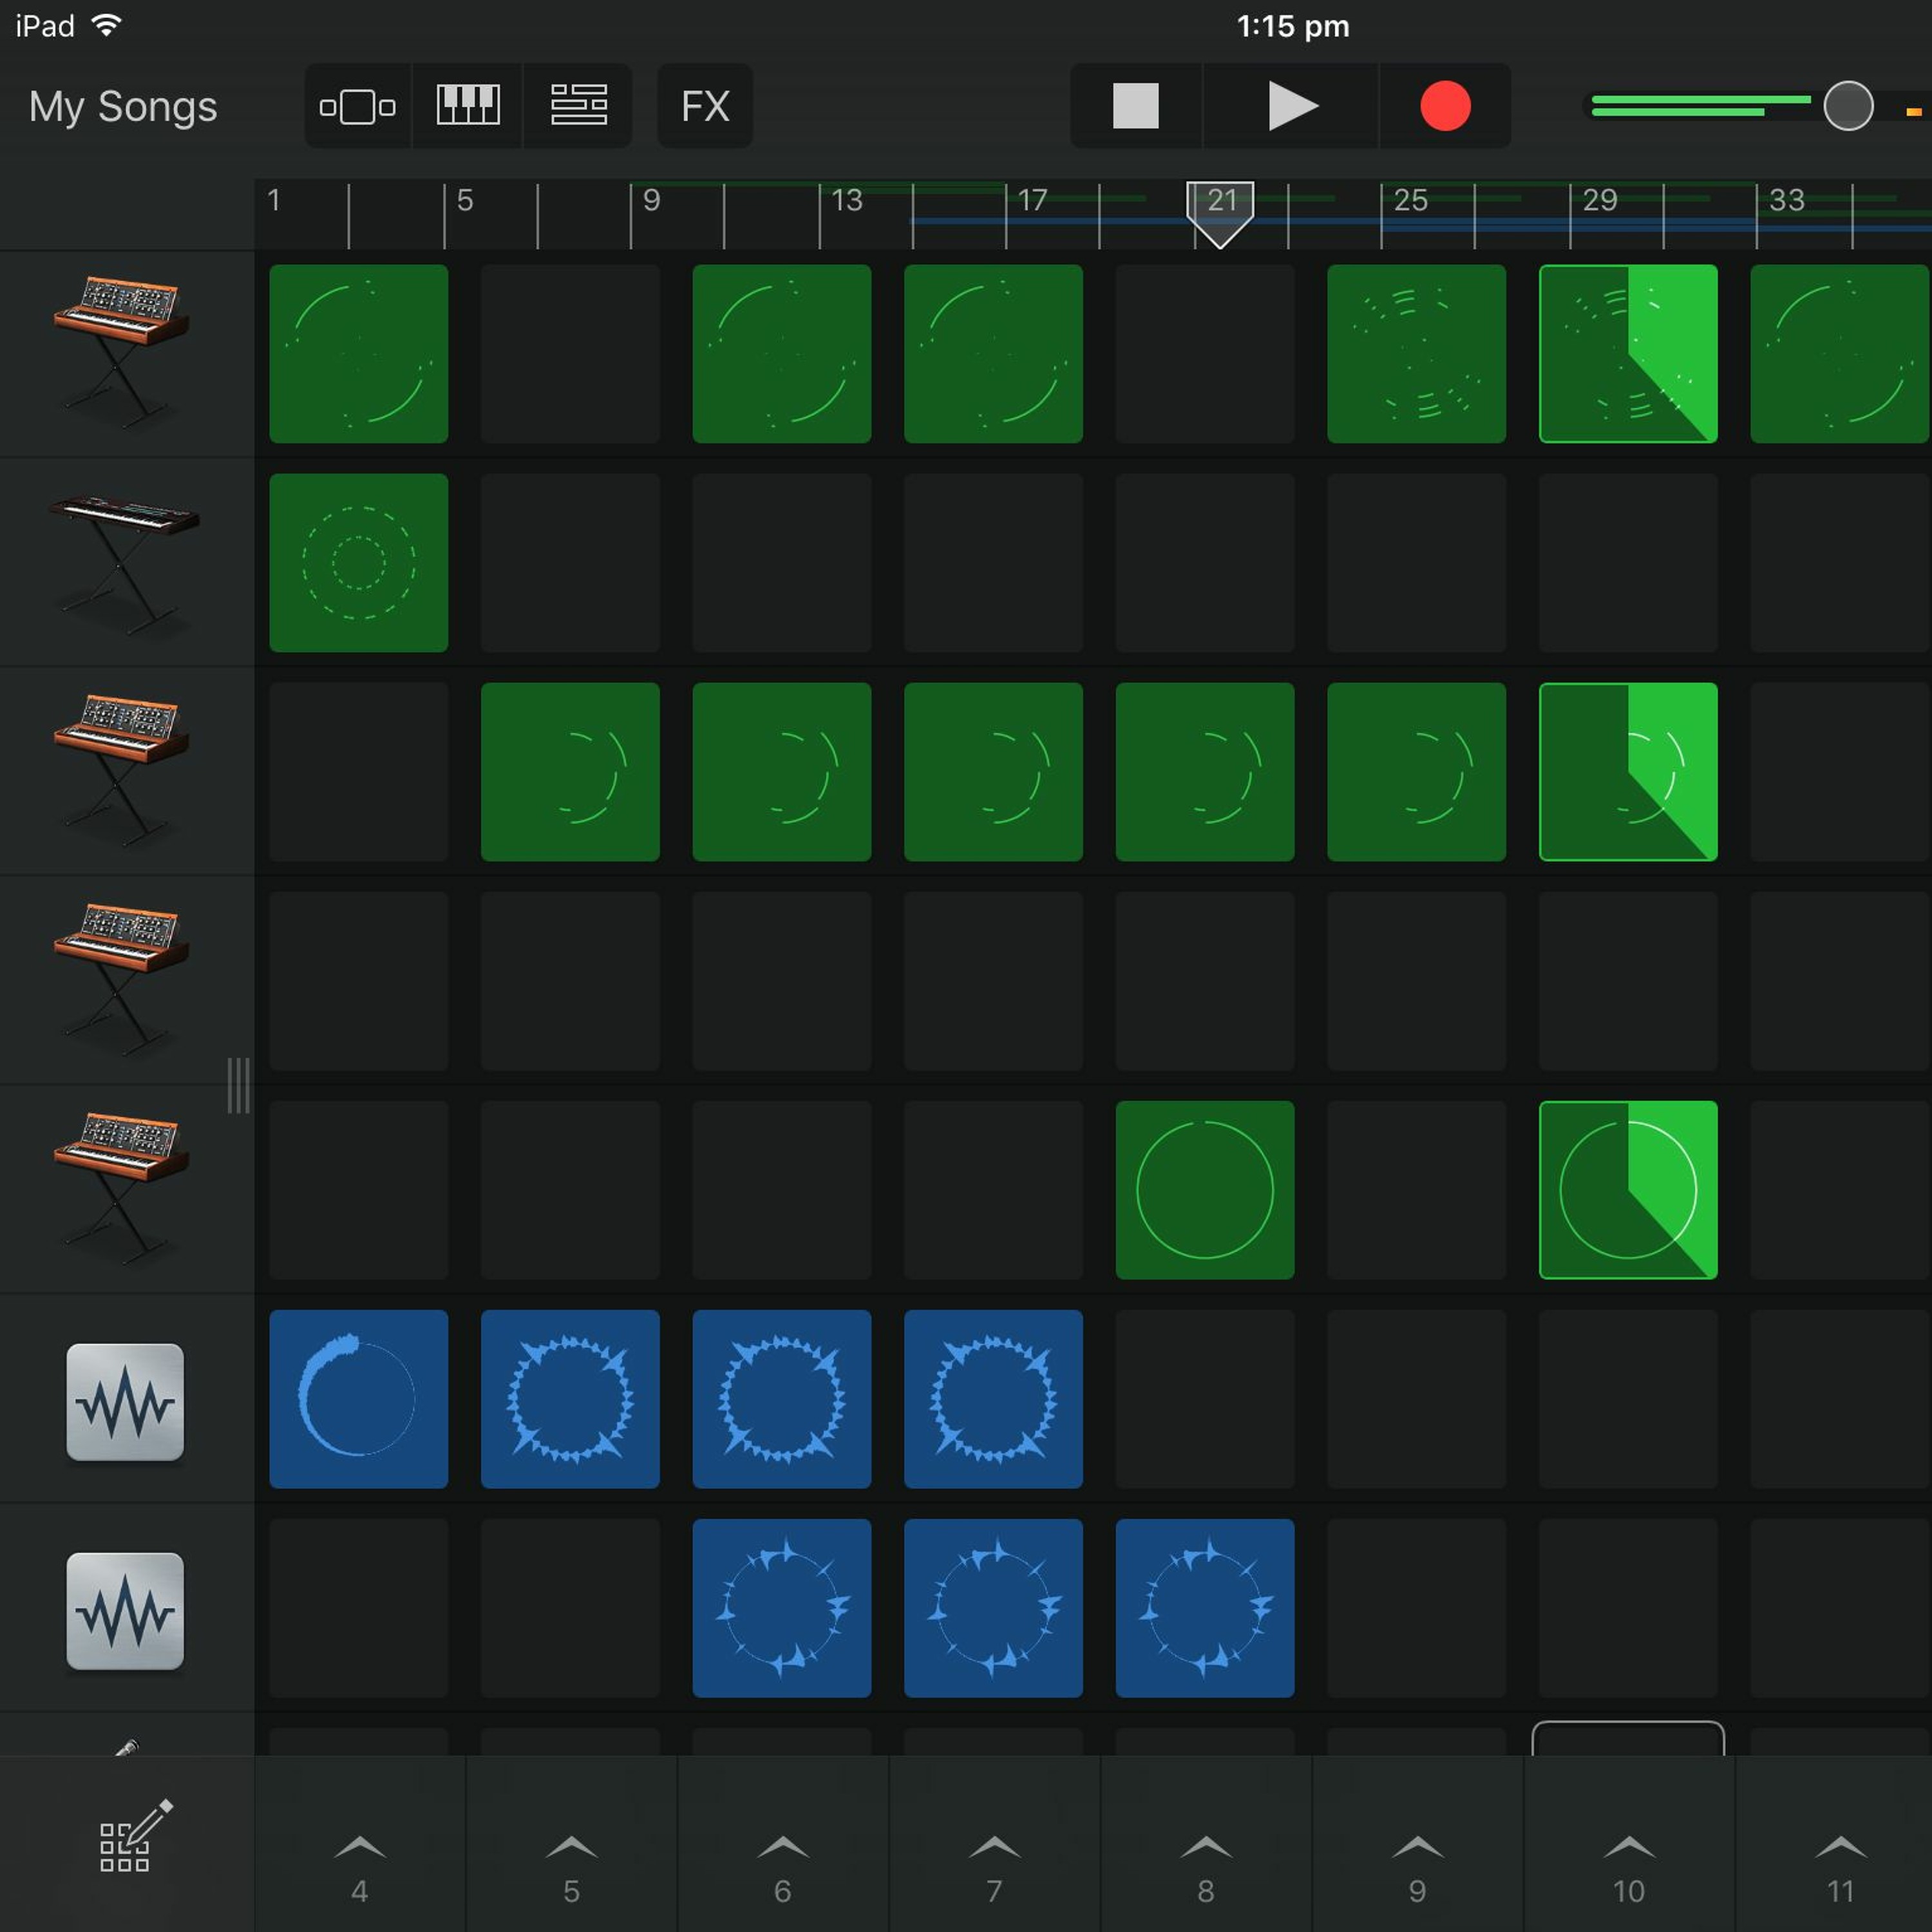Toggle second track's dashed circle loop cell

[359, 563]
